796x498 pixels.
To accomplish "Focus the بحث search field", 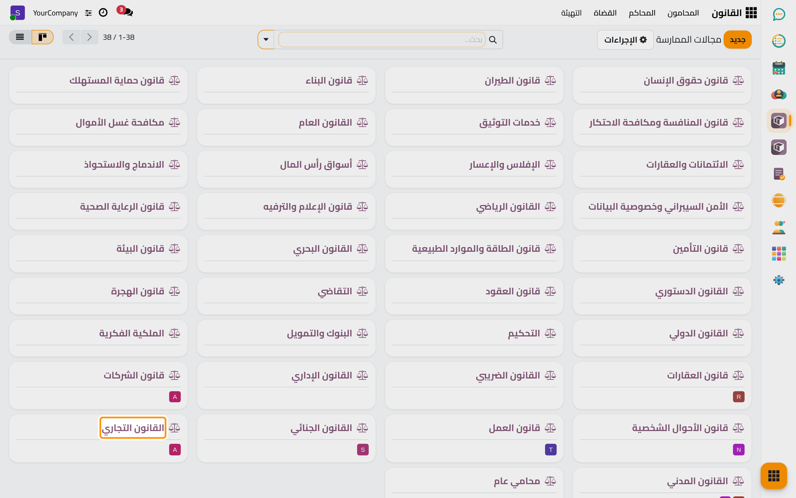I will [x=381, y=40].
